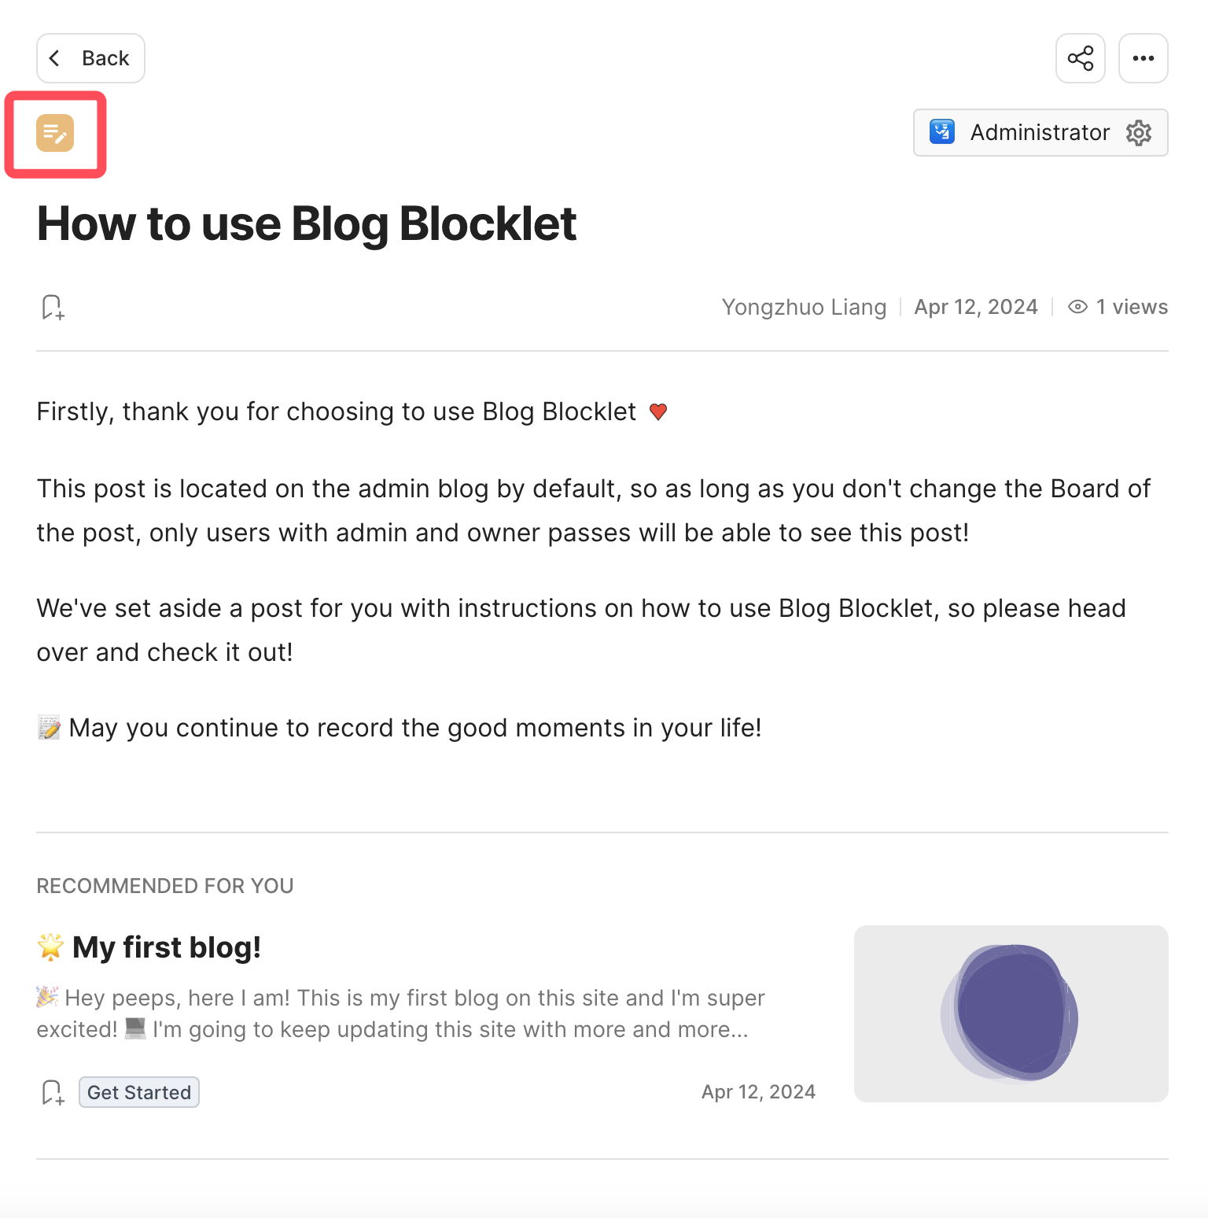The width and height of the screenshot is (1208, 1218).
Task: Click the star emoji before My first blog!
Action: coord(50,947)
